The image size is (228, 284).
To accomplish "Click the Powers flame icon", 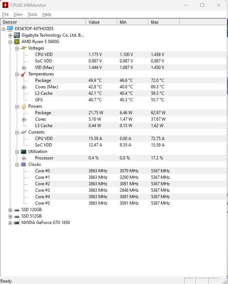I will tap(24, 106).
